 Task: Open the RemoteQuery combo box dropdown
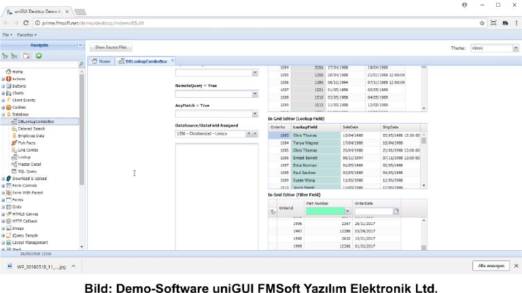pos(255,94)
